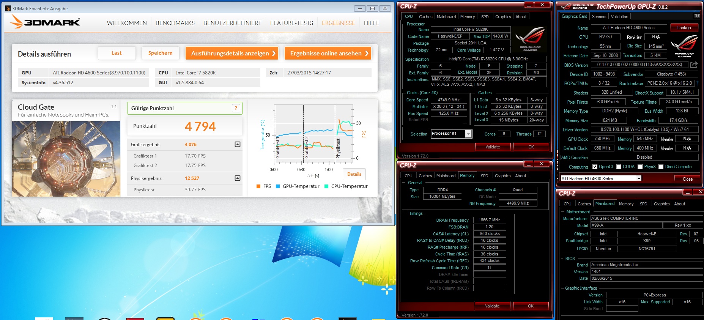Click the GPU-Z screenshot camera icon

pyautogui.click(x=697, y=16)
